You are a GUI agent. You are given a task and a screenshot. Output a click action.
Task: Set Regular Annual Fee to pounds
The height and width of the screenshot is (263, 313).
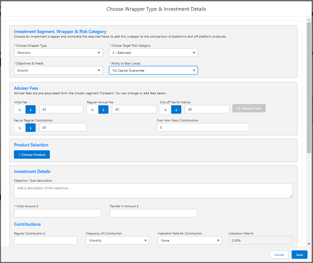(103, 110)
